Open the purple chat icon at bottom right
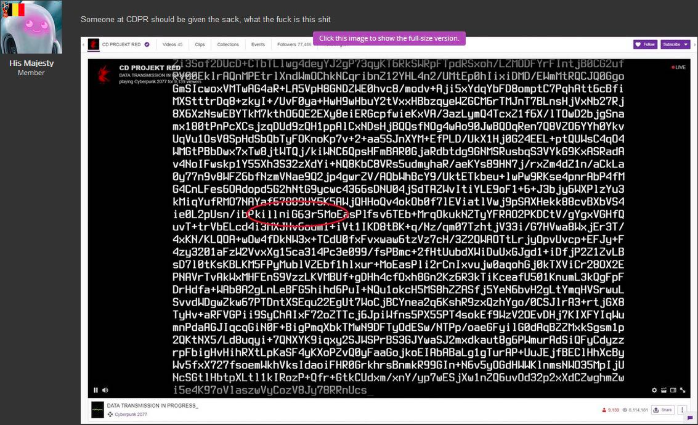 coord(689,419)
